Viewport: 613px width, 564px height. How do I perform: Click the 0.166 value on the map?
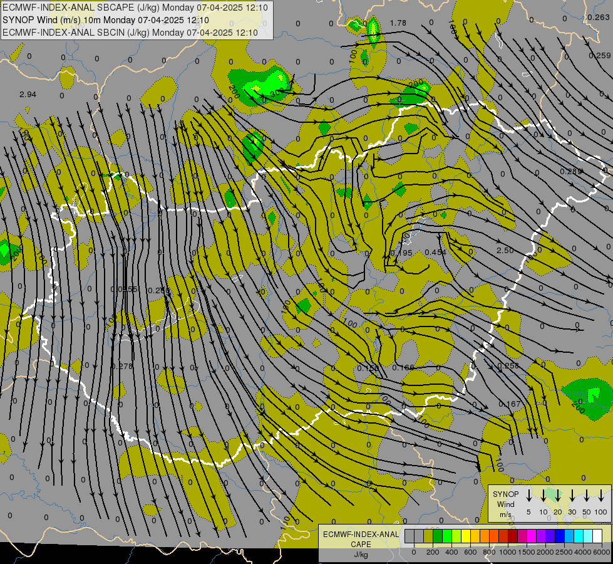(x=403, y=367)
